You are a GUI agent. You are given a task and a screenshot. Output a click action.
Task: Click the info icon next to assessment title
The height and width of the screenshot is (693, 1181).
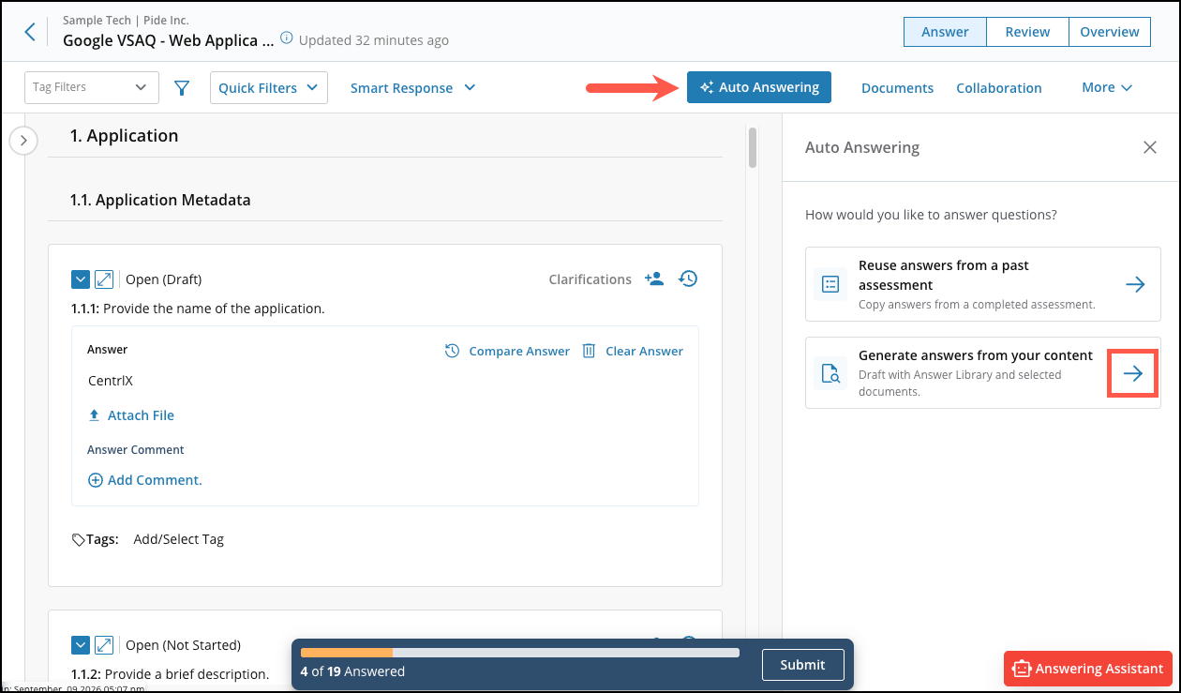287,39
